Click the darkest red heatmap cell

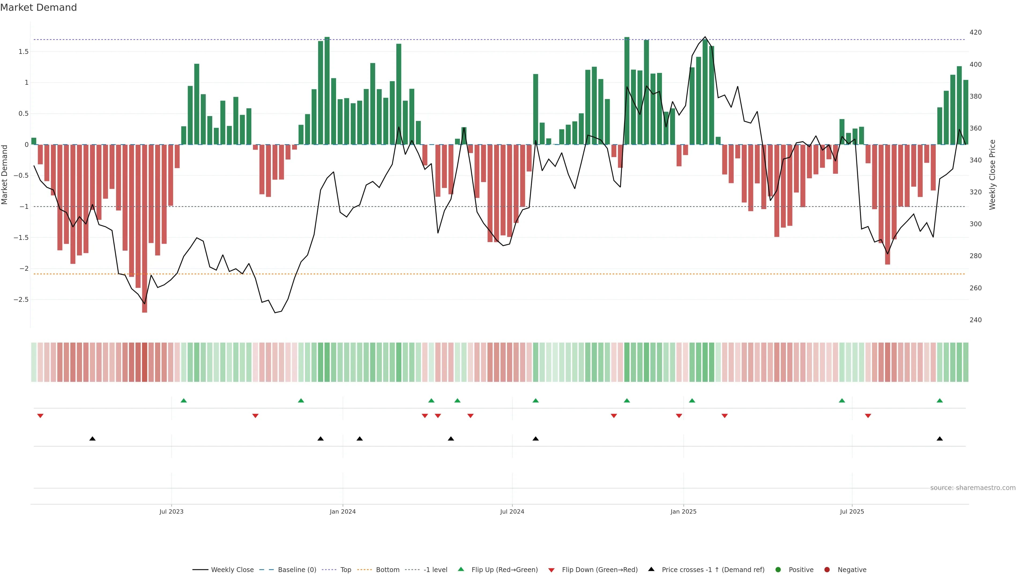click(x=145, y=362)
